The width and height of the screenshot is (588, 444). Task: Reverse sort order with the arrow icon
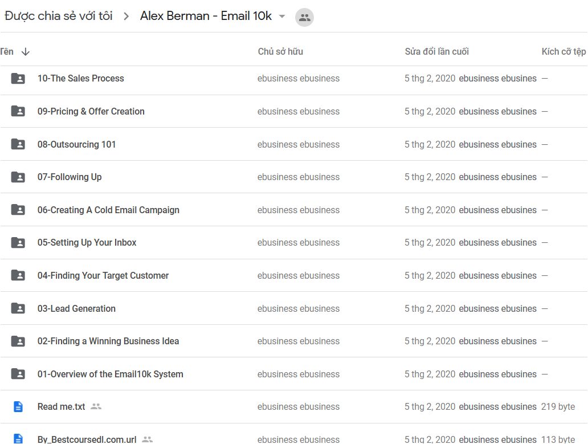click(26, 52)
